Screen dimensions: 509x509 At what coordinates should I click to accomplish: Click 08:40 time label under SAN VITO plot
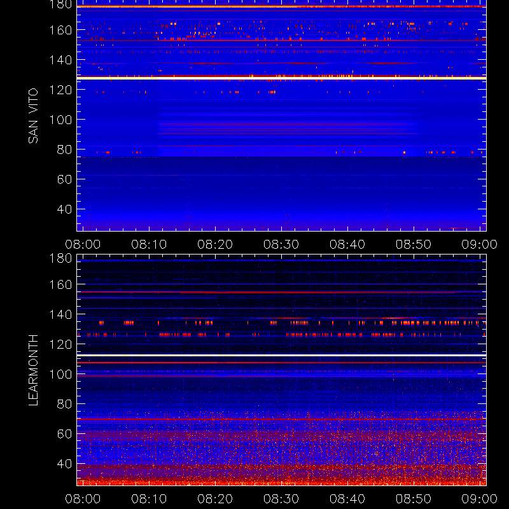click(347, 244)
